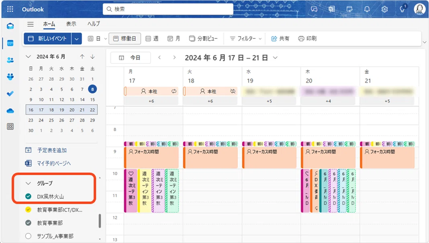Open the app launcher grid icon
429x243 pixels.
click(x=10, y=9)
